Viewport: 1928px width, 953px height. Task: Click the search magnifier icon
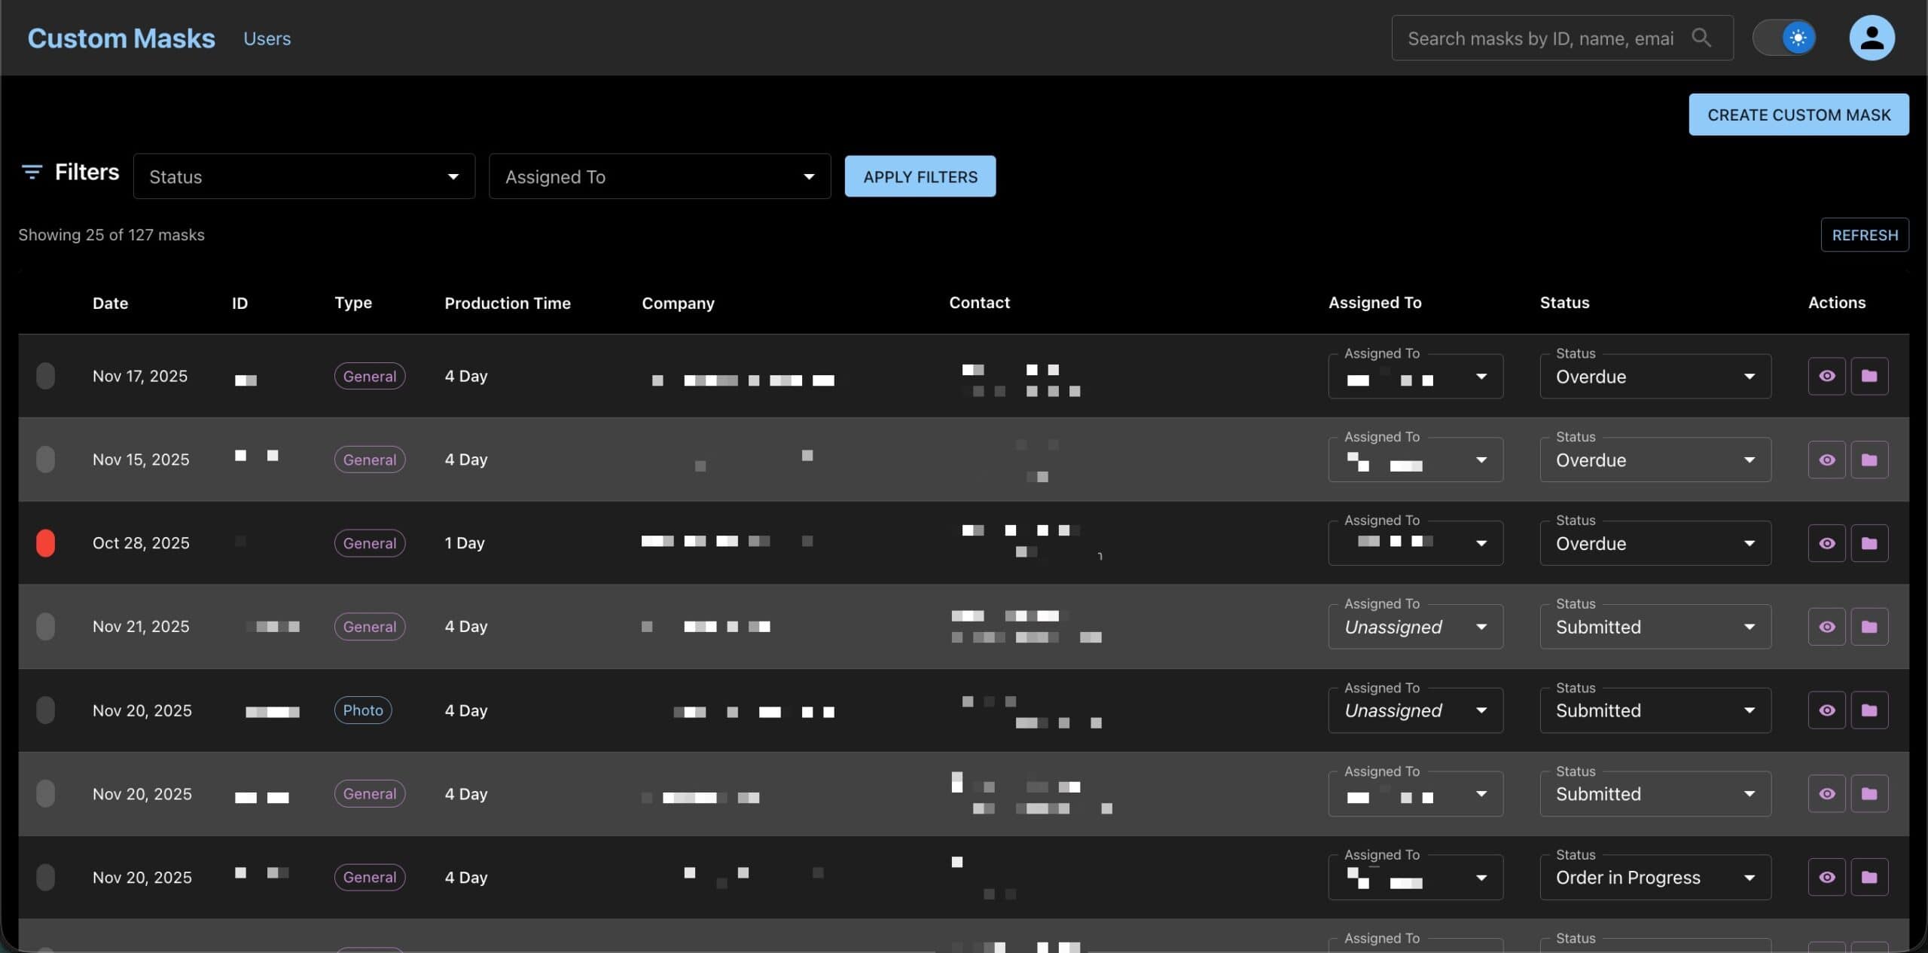tap(1701, 38)
